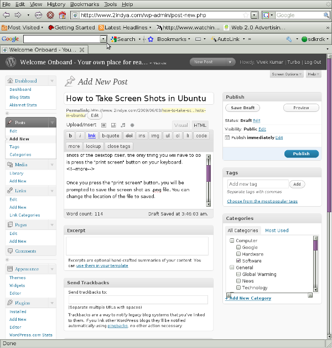Screen dimensions: 332x348
Task: Click the Pages icon in sidebar
Action: pos(10,224)
